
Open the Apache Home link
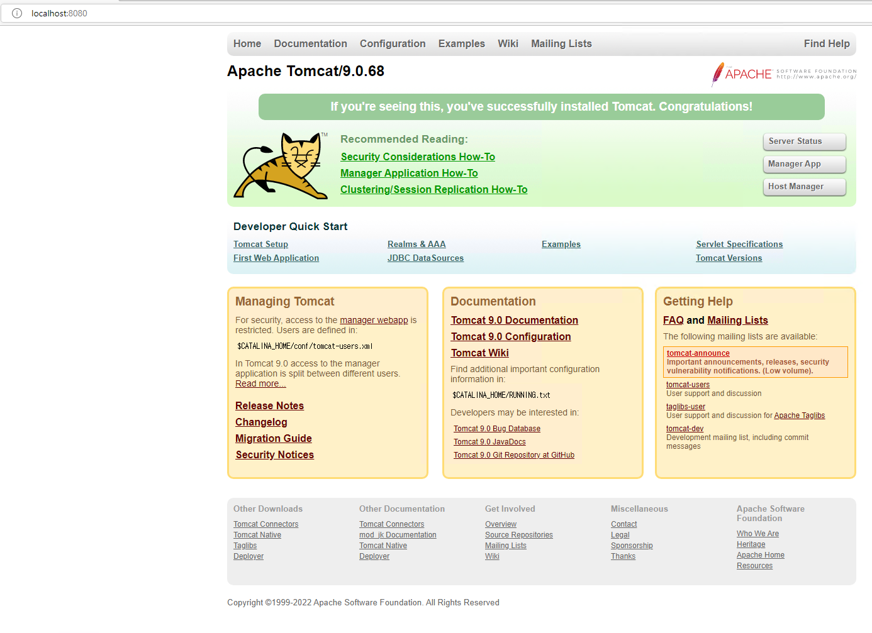coord(761,555)
